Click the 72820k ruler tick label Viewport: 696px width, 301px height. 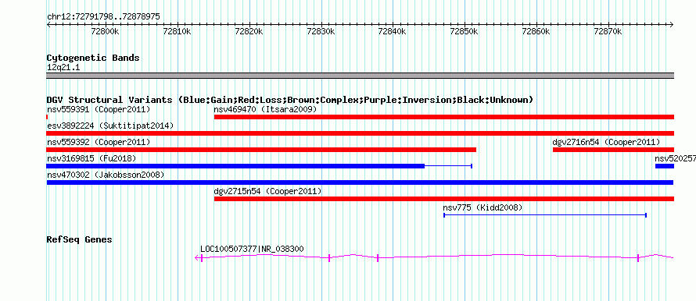point(249,32)
